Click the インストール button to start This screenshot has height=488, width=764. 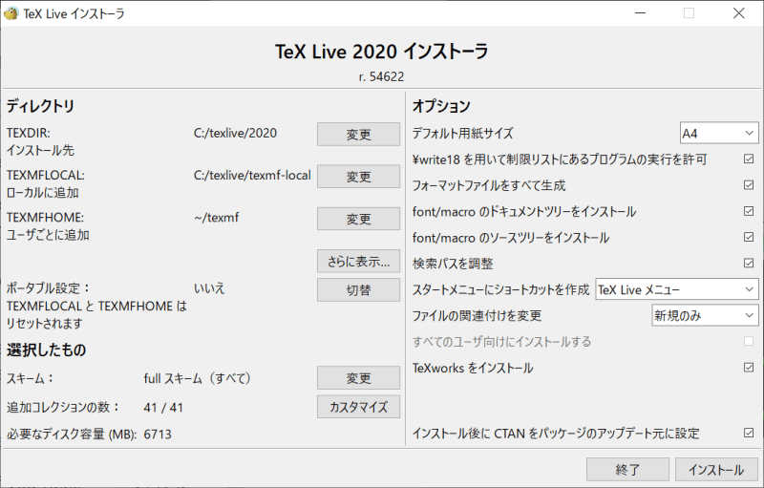tap(716, 469)
